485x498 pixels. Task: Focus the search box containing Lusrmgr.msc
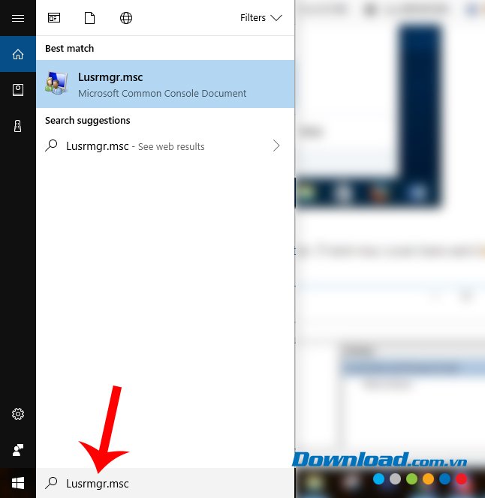[165, 483]
